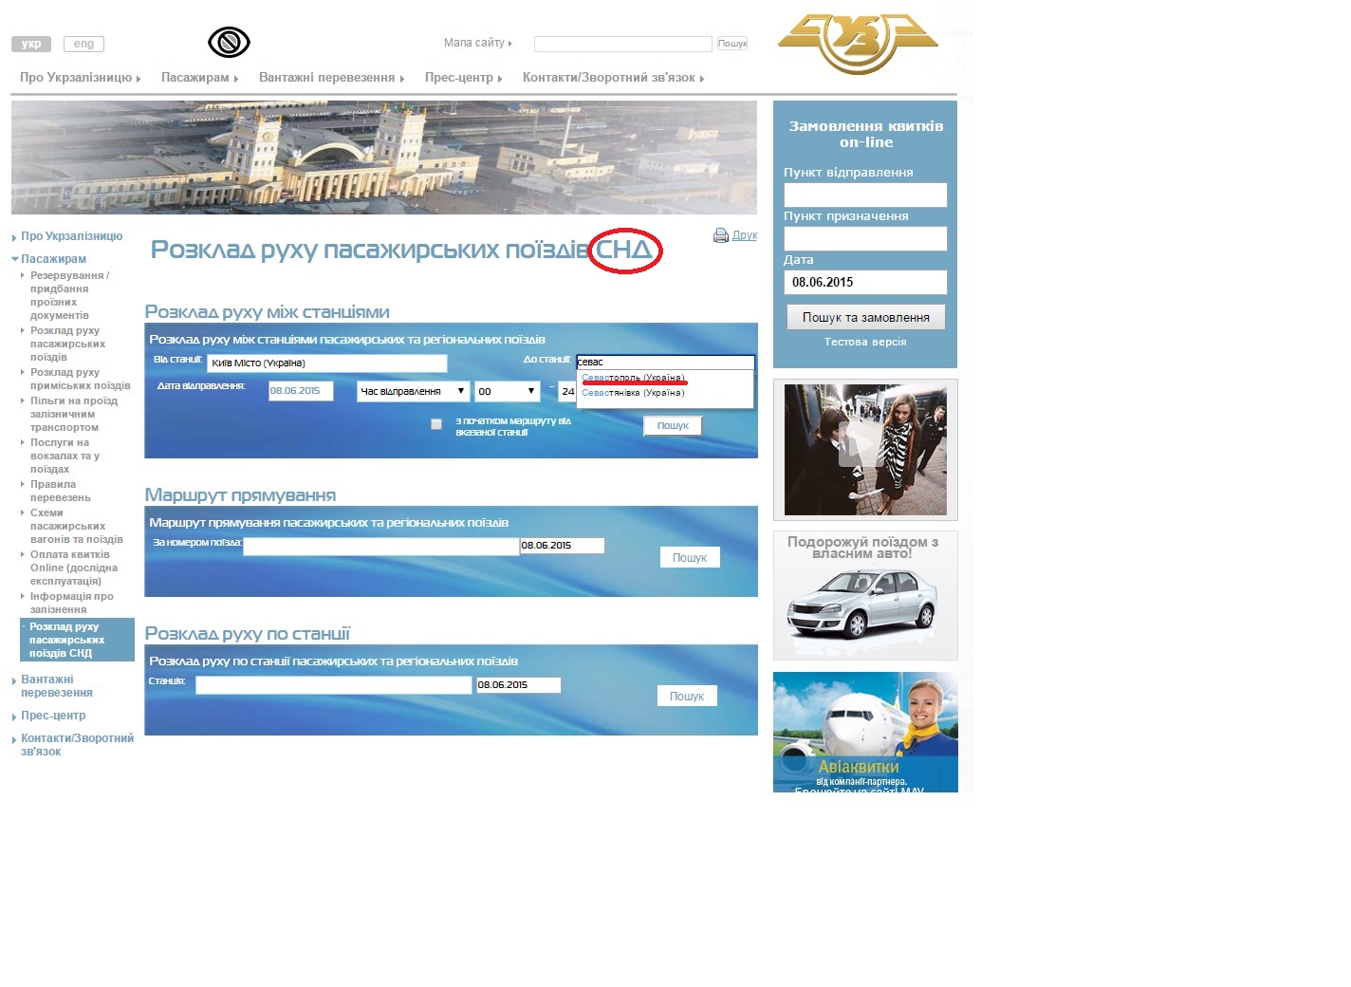Click the station building header banner
Viewport: 1351px width, 987px height.
[x=384, y=158]
